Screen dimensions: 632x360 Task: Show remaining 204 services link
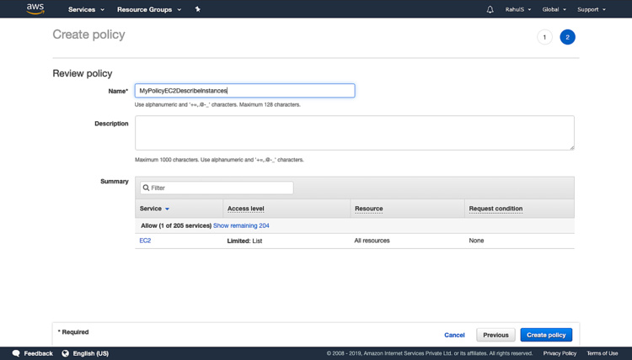point(241,225)
